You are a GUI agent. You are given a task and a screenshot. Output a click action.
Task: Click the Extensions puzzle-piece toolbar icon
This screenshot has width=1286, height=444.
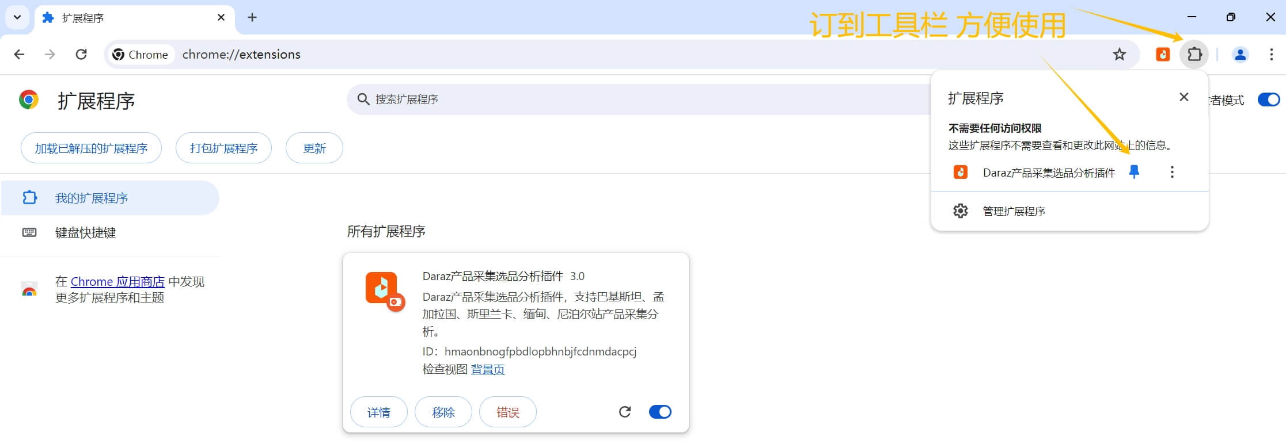point(1194,54)
